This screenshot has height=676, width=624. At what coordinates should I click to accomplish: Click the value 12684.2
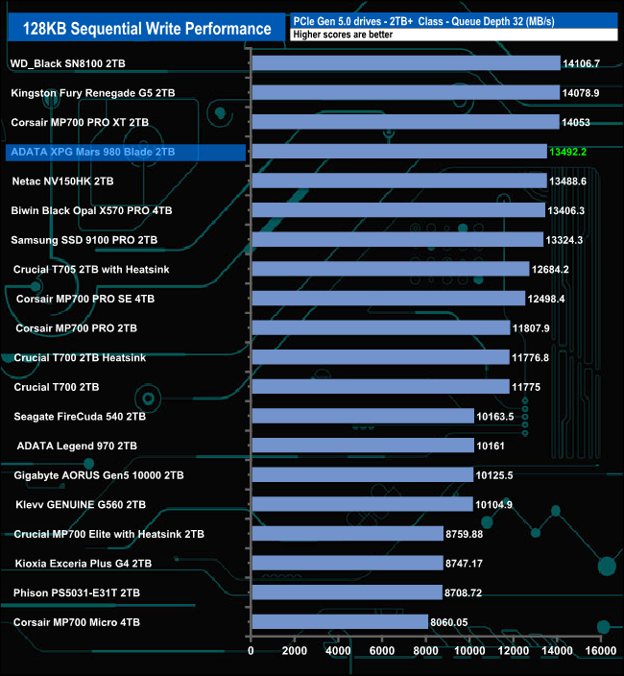550,270
